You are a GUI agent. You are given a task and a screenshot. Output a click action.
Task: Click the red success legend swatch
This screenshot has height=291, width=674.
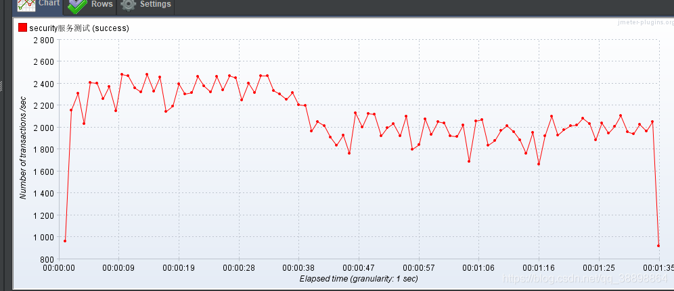[x=22, y=28]
